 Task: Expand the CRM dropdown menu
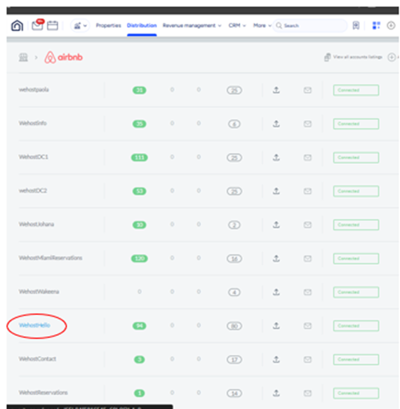pos(237,25)
